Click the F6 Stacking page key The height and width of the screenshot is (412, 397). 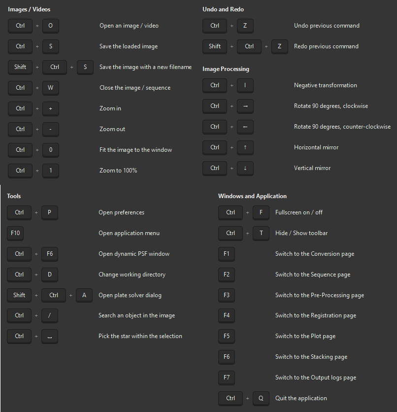(226, 357)
